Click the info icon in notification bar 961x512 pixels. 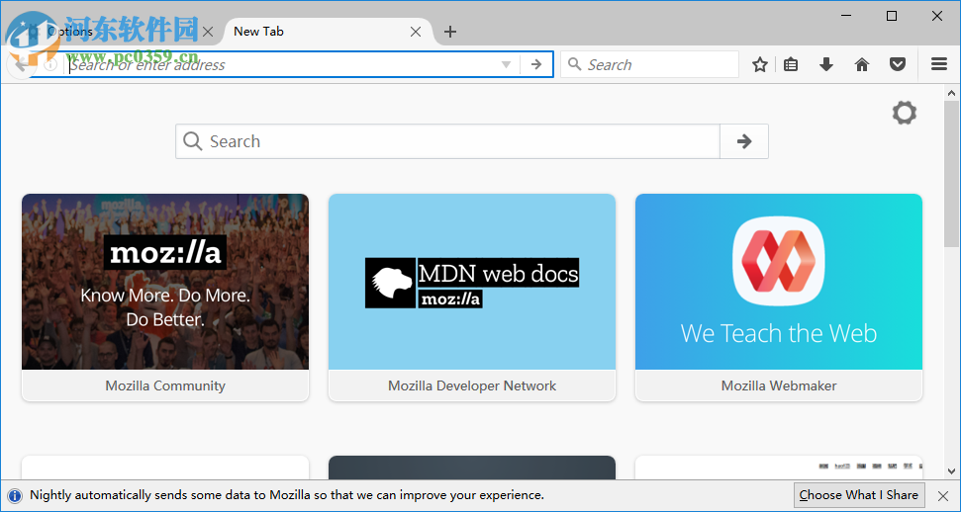tap(15, 495)
